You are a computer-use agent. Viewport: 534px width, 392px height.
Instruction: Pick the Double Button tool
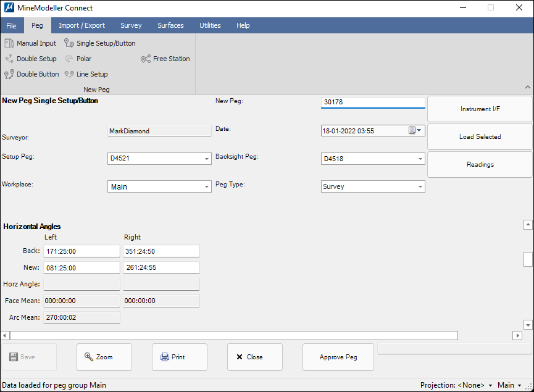tap(32, 74)
